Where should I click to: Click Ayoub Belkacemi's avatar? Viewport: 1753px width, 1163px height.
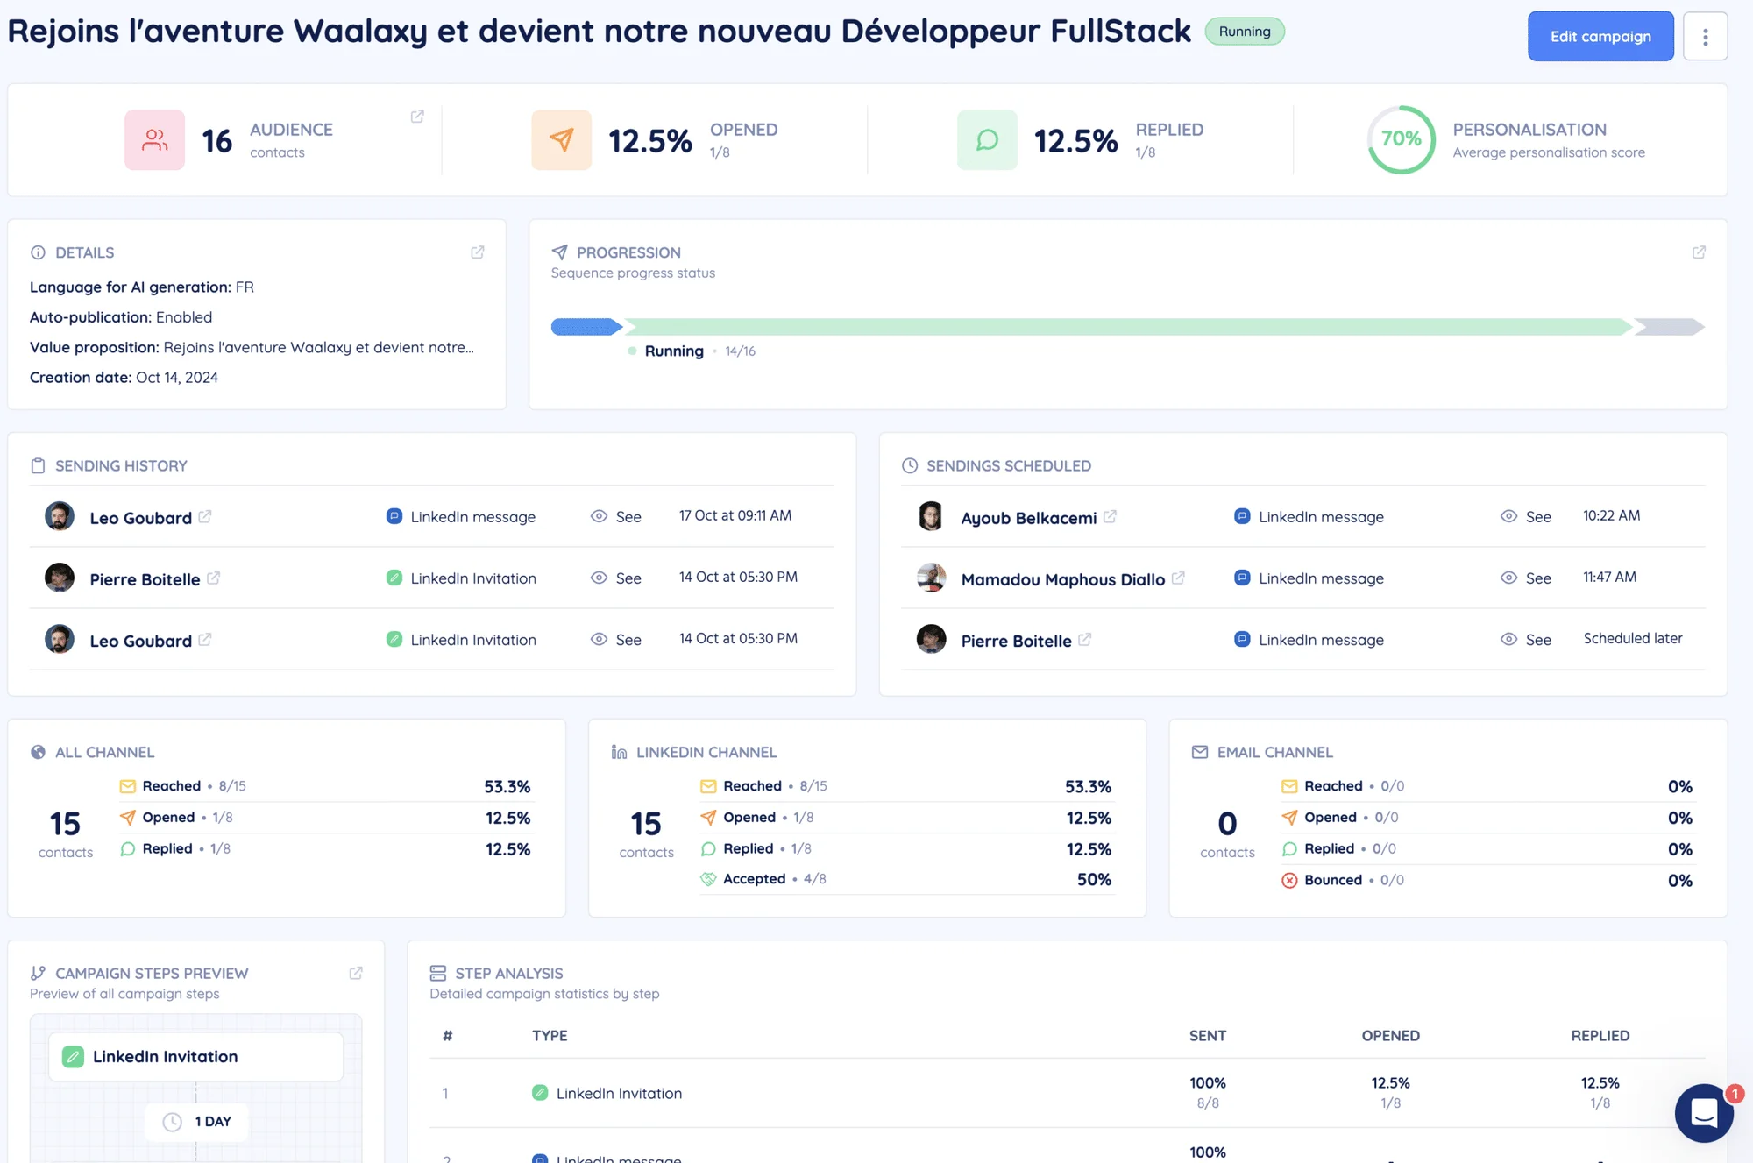click(931, 516)
